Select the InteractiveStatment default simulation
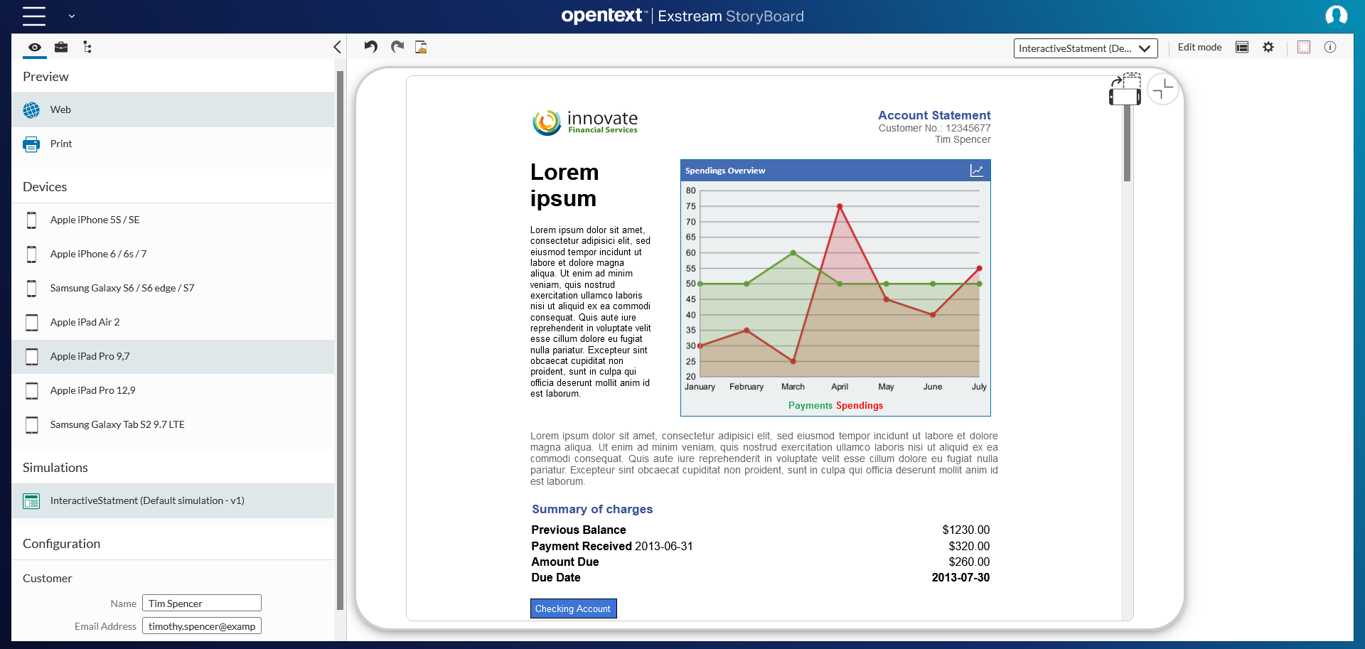This screenshot has width=1365, height=649. pyautogui.click(x=147, y=501)
